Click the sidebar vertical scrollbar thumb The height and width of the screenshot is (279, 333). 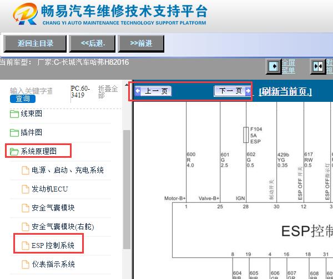pos(127,190)
